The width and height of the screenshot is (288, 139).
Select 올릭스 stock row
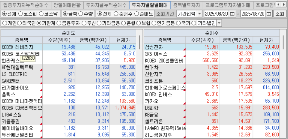[69, 95]
